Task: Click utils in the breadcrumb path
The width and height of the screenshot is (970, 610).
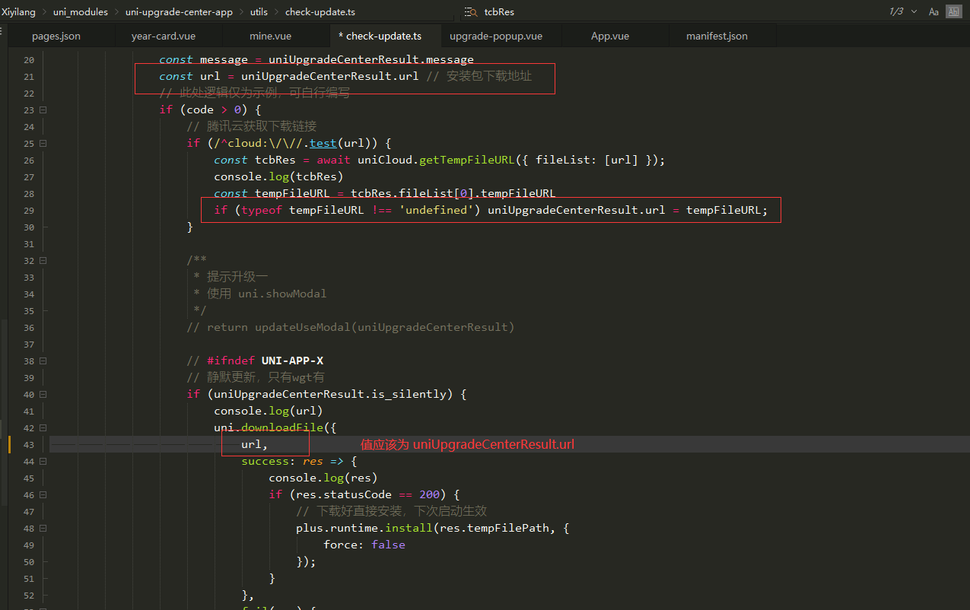Action: tap(259, 12)
